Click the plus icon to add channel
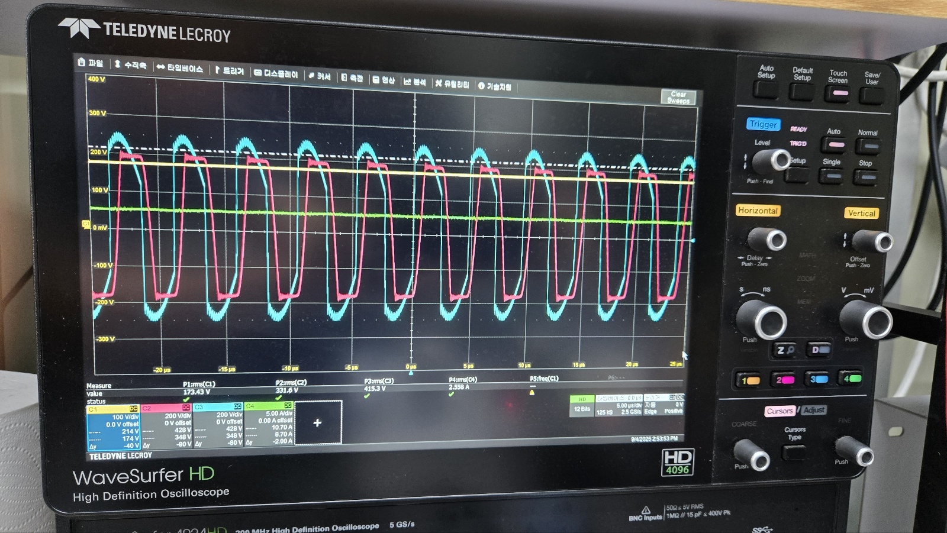Screen dimensions: 947x533 tap(318, 422)
